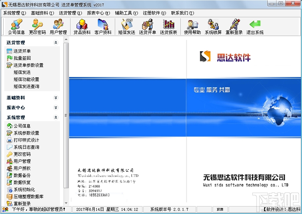Open 使用帮助 toolbar icon
This screenshot has height=214, width=302.
tap(192, 27)
